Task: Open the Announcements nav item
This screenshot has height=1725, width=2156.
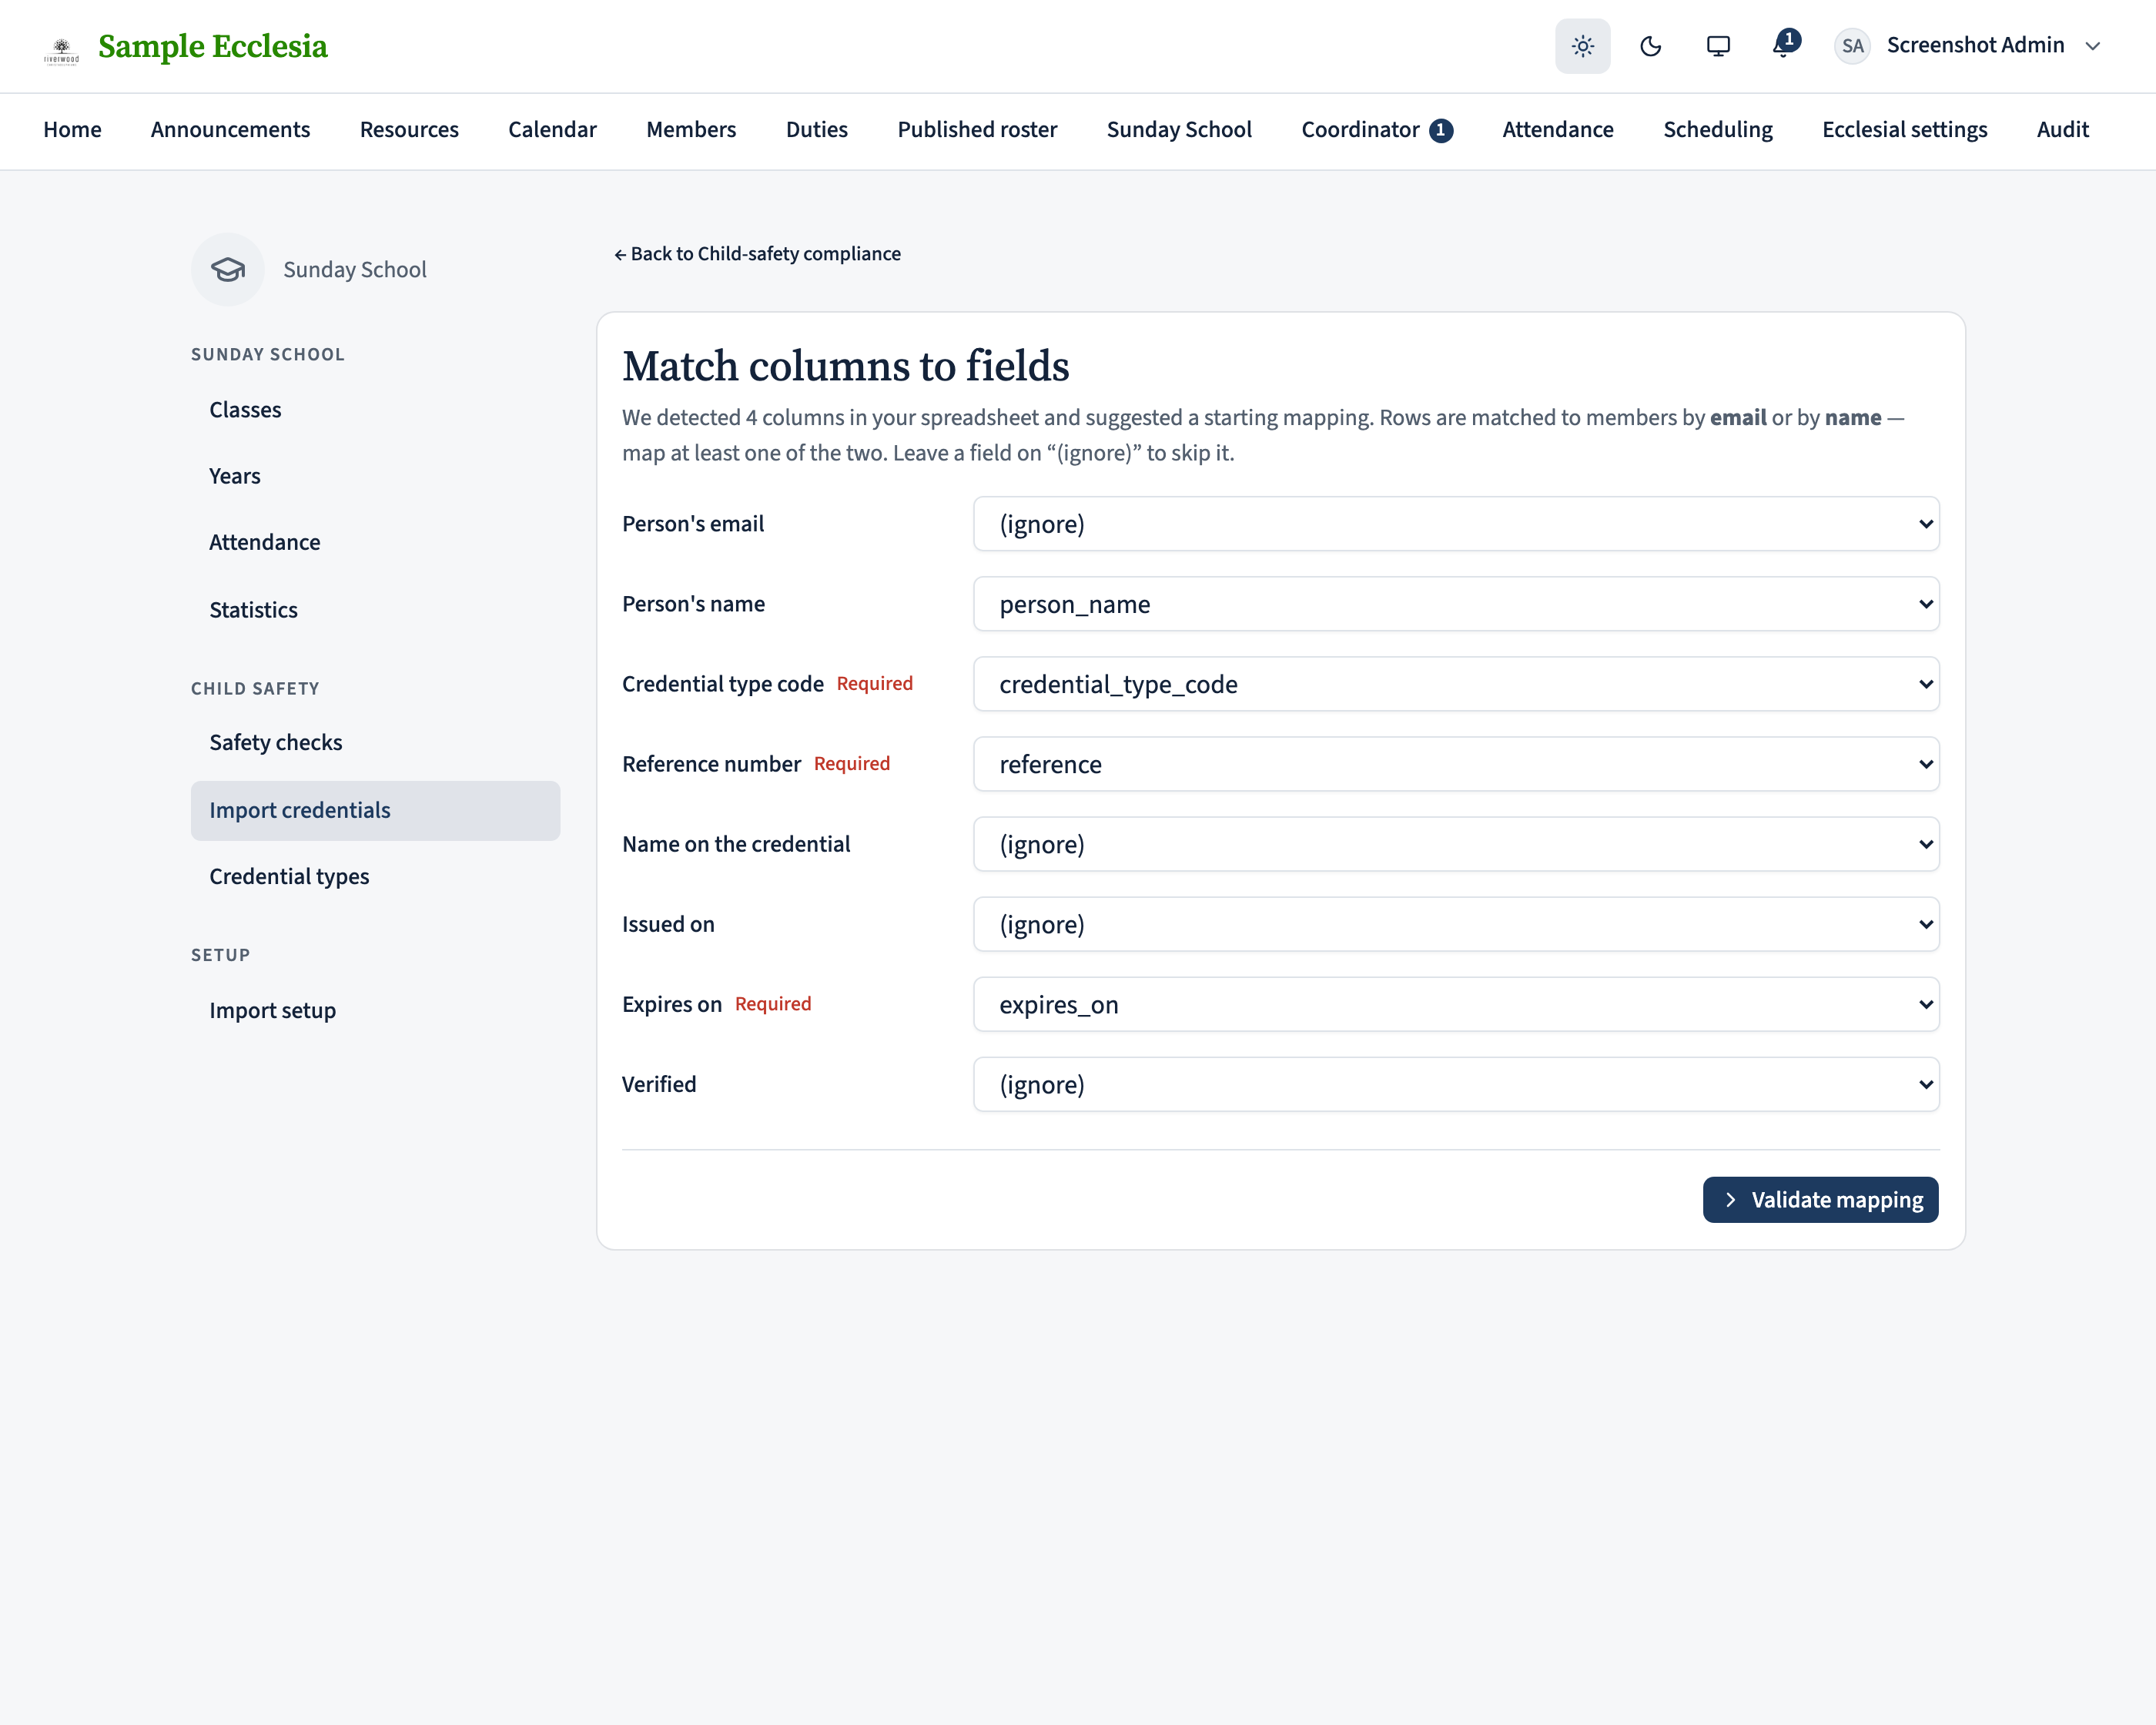Action: (x=230, y=130)
